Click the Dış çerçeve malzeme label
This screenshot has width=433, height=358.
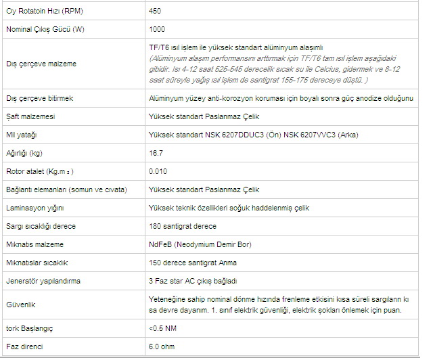point(41,64)
